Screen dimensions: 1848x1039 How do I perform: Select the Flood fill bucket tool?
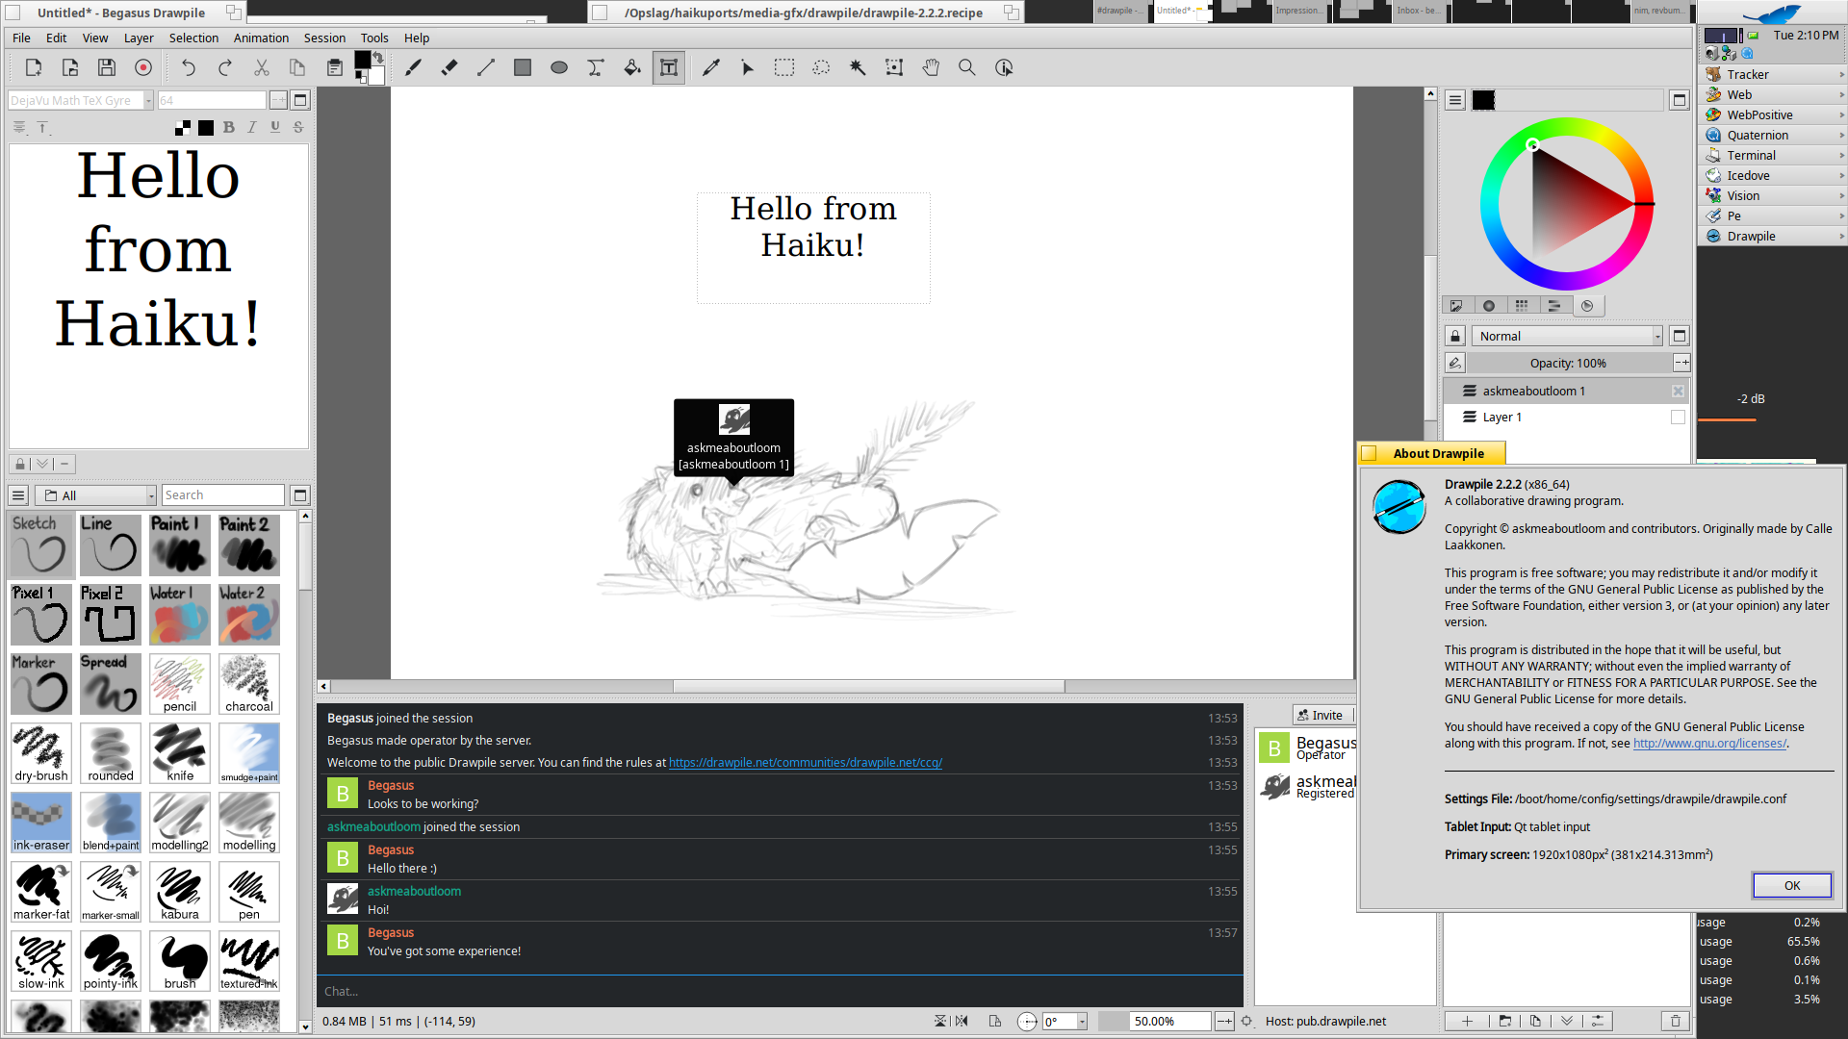point(632,67)
